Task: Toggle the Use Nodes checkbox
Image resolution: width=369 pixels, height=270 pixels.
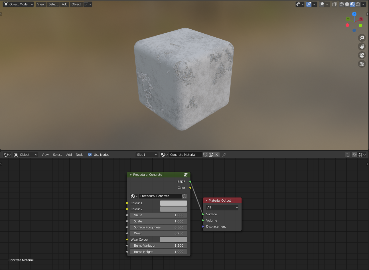Action: 90,154
